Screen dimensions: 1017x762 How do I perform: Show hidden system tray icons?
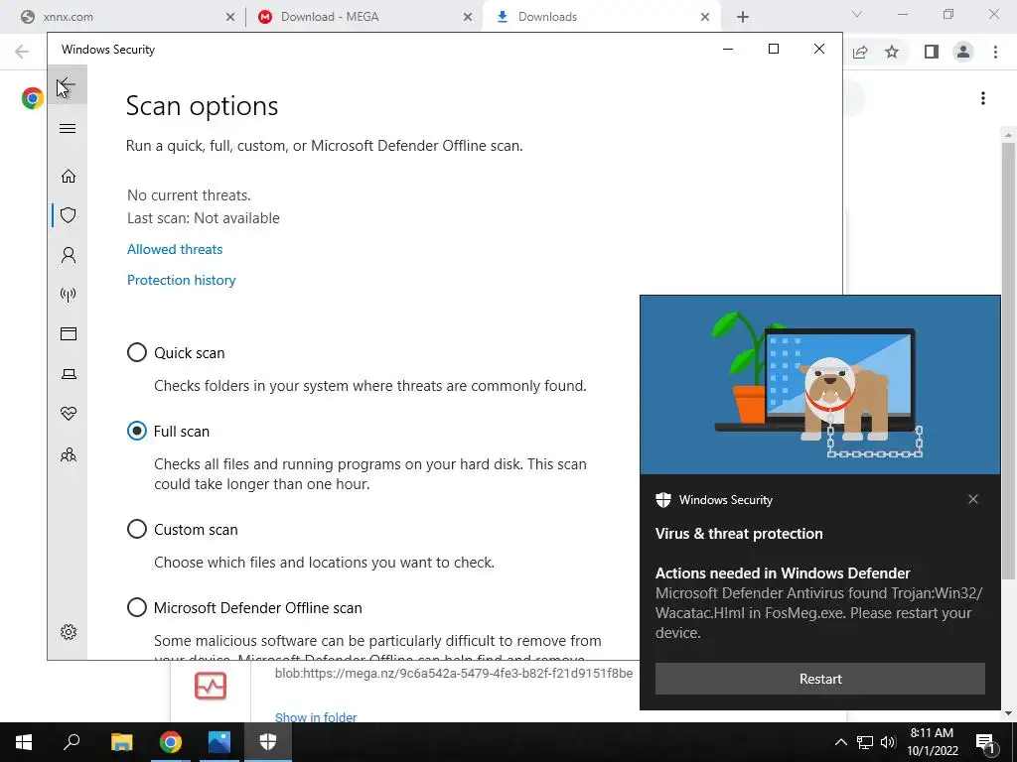coord(840,742)
